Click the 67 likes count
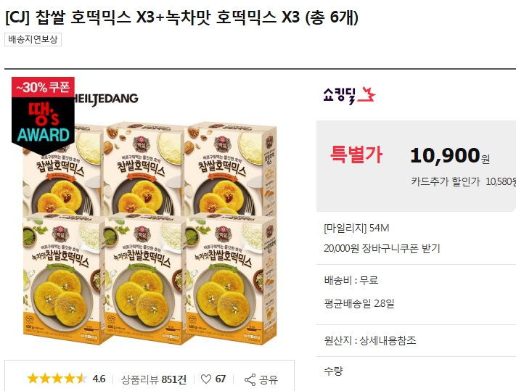The image size is (516, 391). coord(221,379)
